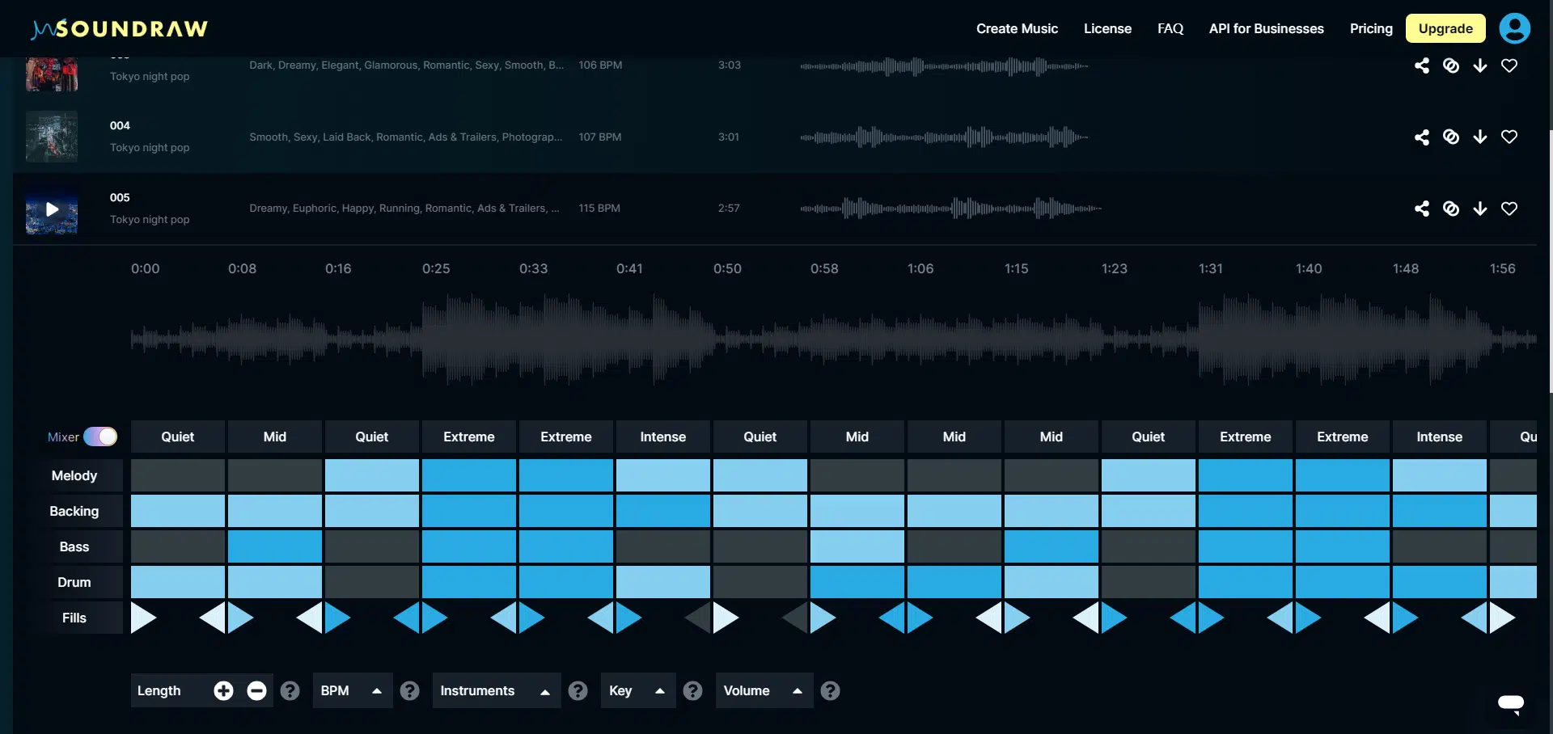This screenshot has height=734, width=1553.
Task: Open the Pricing page from the menu
Action: [x=1370, y=28]
